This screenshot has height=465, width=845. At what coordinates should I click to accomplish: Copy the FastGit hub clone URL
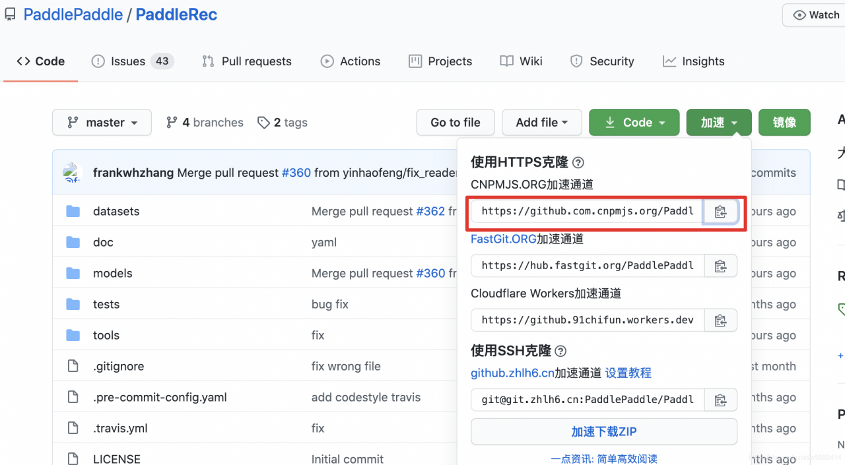click(720, 266)
